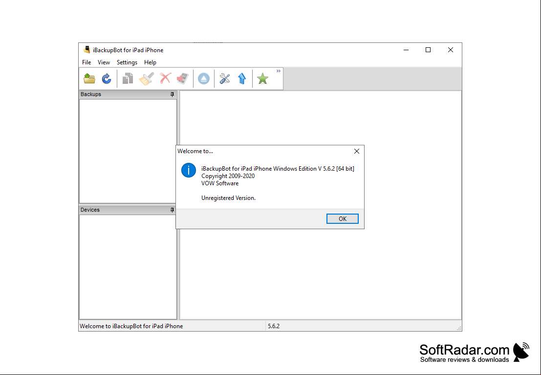Pin the Devices panel
Image resolution: width=541 pixels, height=375 pixels.
pos(172,210)
